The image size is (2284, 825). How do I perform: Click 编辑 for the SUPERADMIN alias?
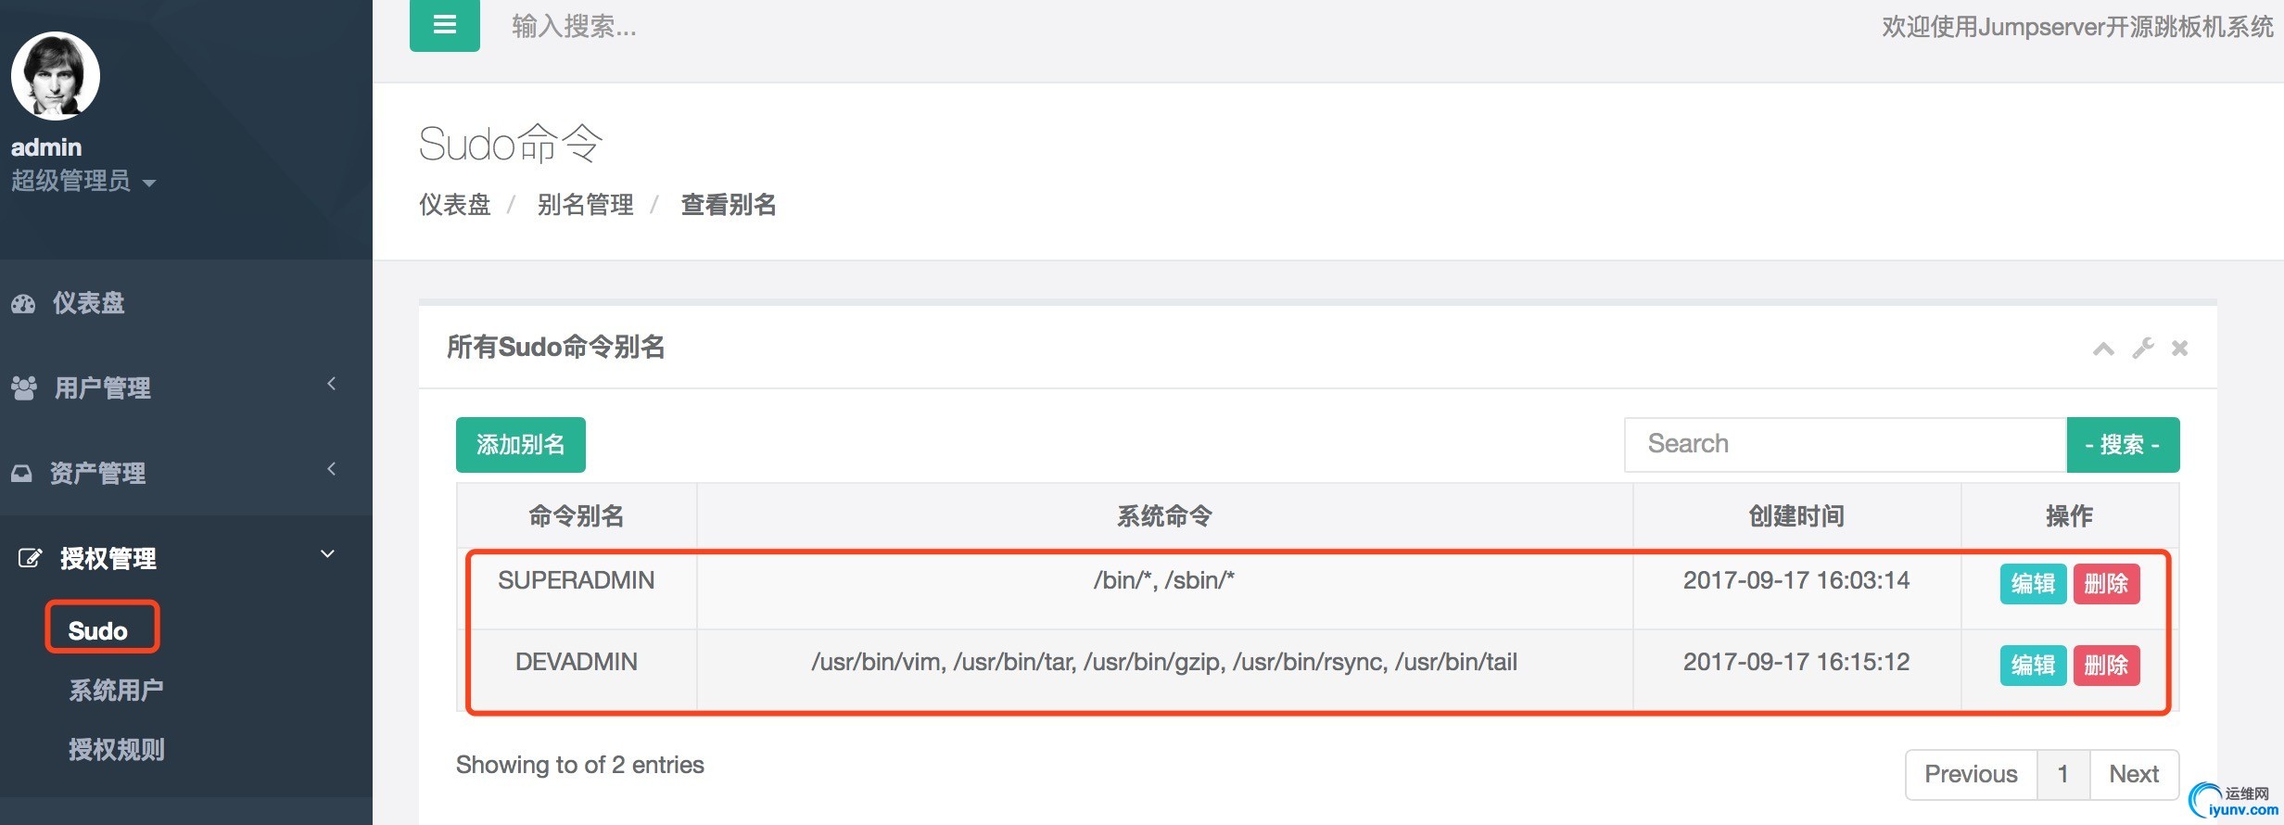(2033, 584)
